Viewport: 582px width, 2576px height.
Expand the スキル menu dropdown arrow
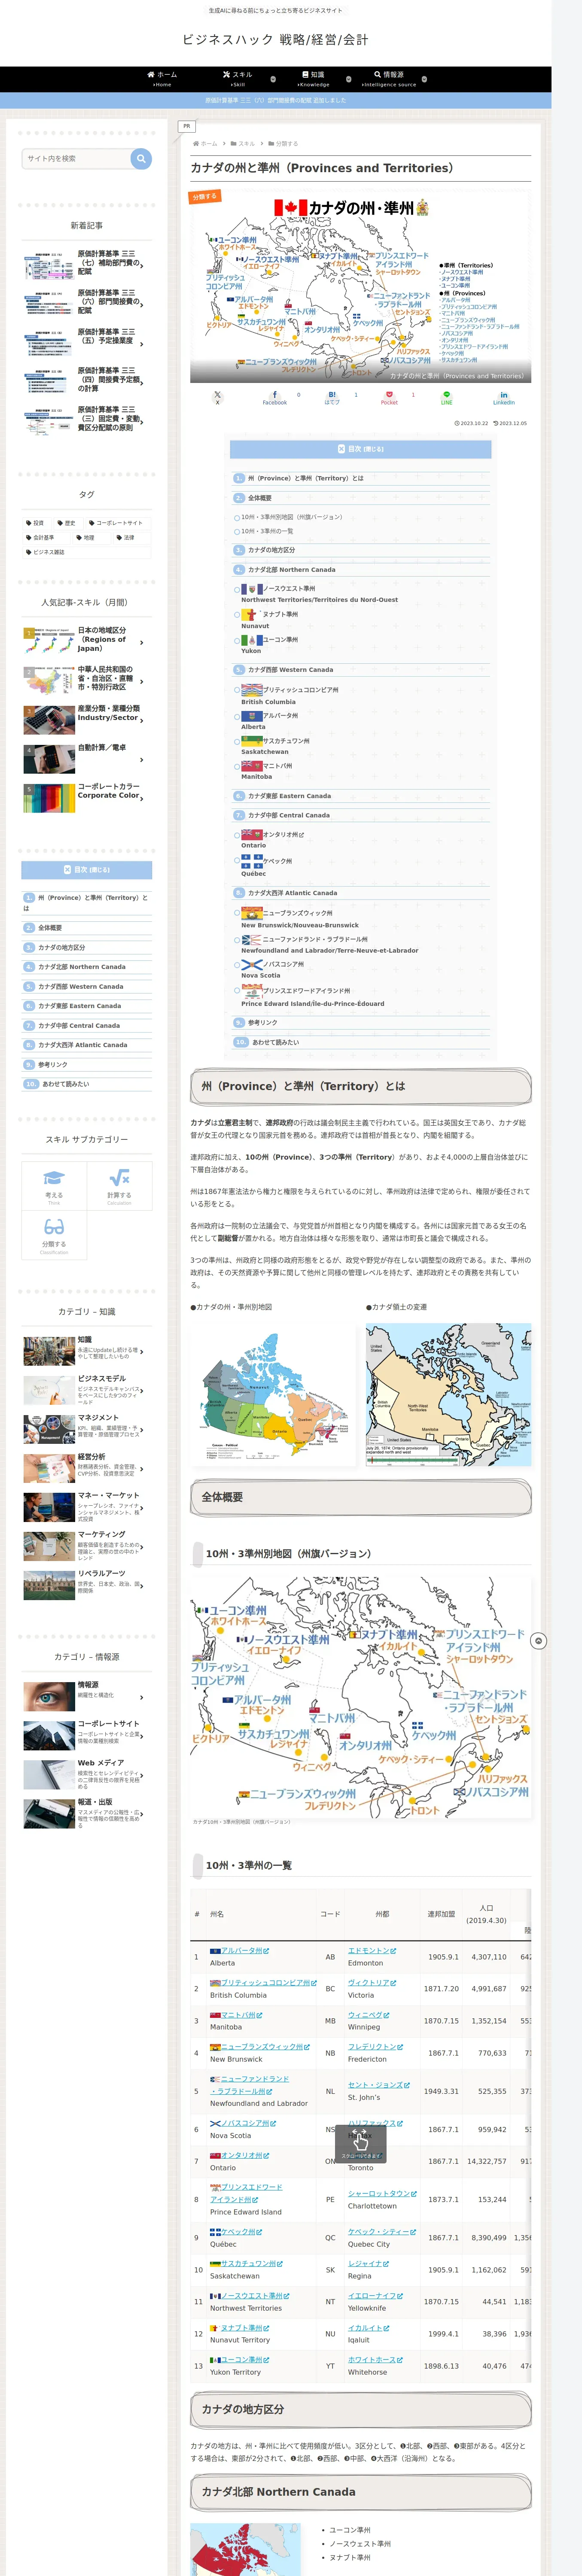click(274, 79)
